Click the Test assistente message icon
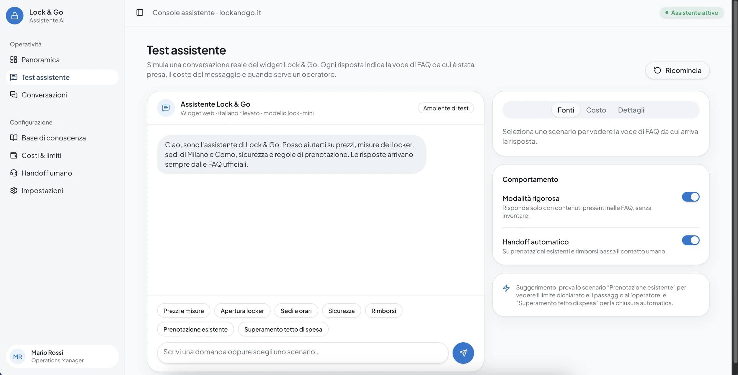 coord(14,77)
